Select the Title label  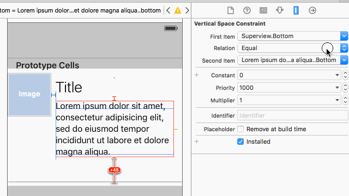pyautogui.click(x=69, y=87)
